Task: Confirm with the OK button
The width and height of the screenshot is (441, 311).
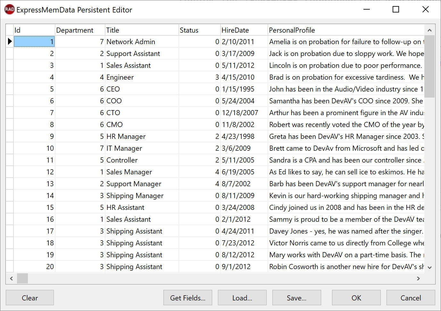Action: 356,298
